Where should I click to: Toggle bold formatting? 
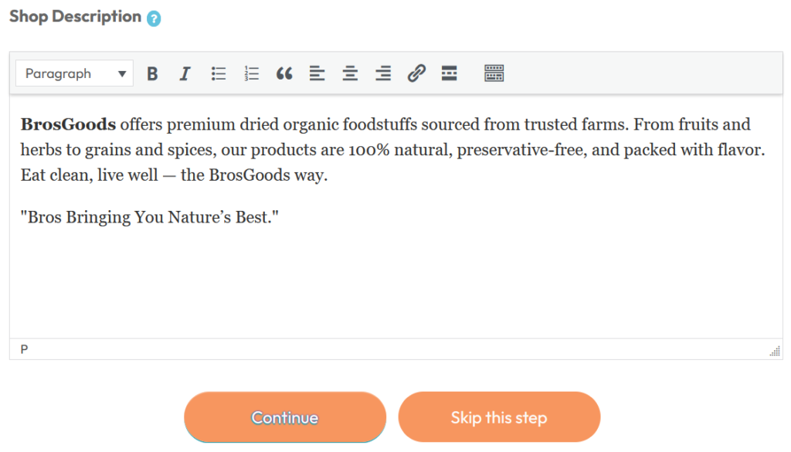pyautogui.click(x=152, y=74)
